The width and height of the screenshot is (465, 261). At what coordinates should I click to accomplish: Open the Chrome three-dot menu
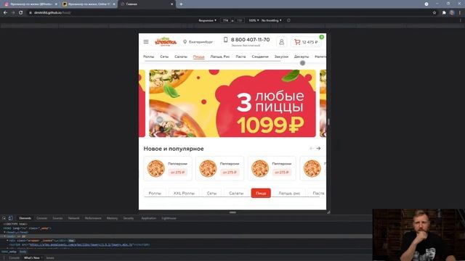460,13
